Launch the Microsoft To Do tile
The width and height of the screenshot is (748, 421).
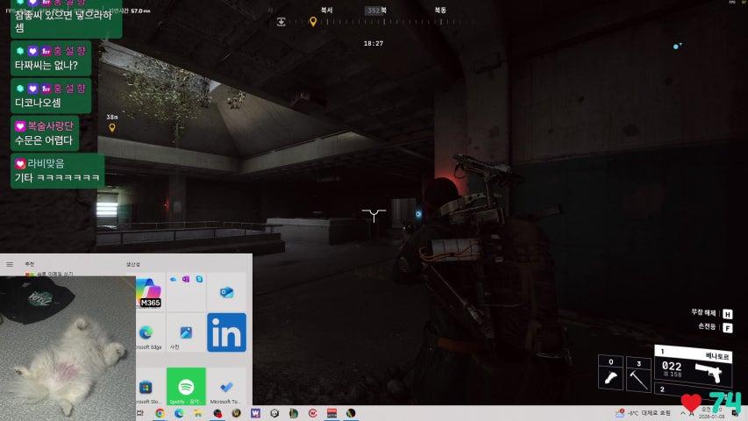[226, 386]
